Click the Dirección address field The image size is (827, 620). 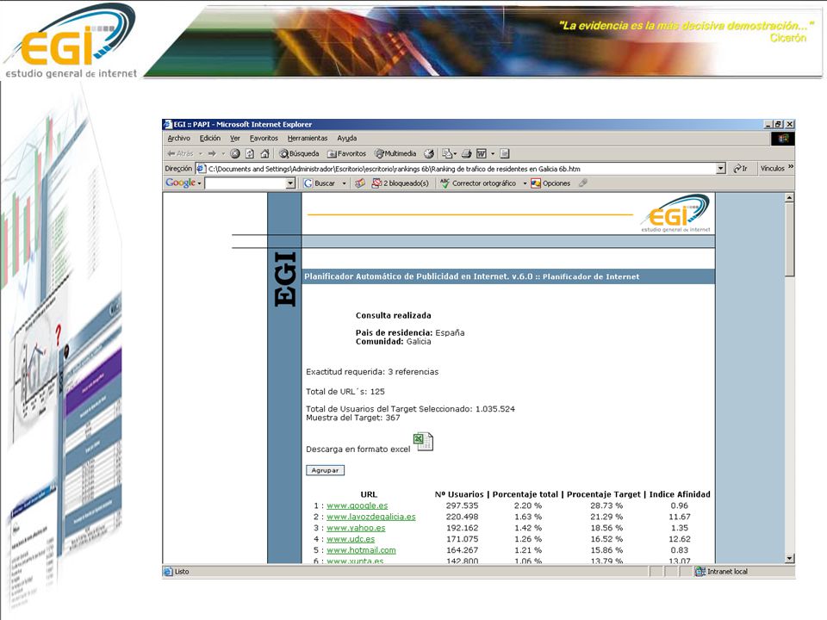click(x=460, y=169)
